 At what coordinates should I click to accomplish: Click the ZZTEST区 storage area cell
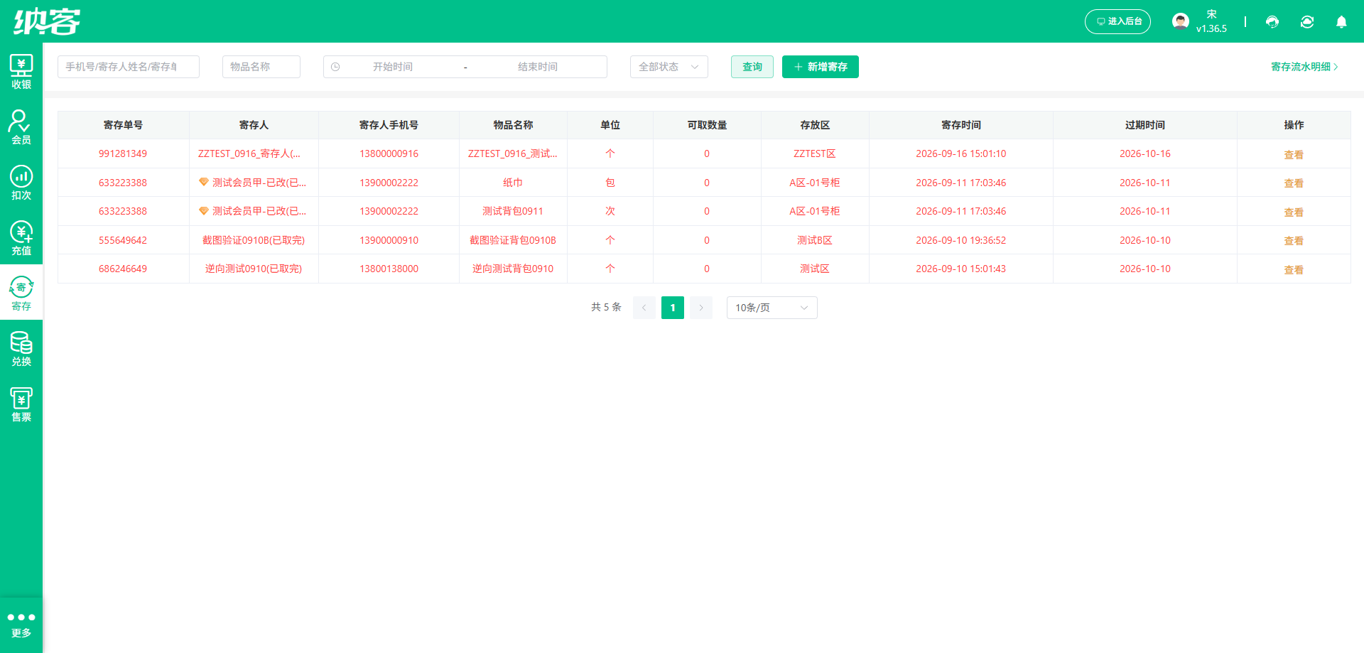click(x=815, y=153)
